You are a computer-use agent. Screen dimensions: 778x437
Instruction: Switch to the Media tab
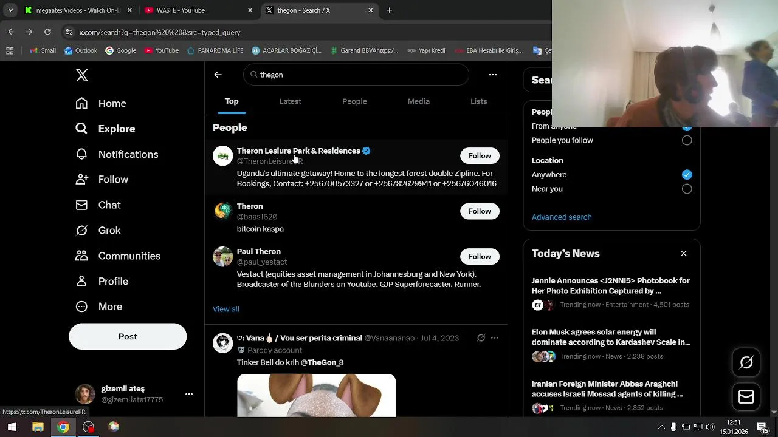point(419,101)
